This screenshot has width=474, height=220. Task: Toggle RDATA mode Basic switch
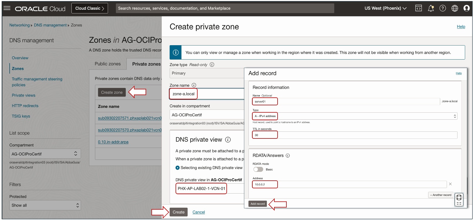(x=258, y=169)
